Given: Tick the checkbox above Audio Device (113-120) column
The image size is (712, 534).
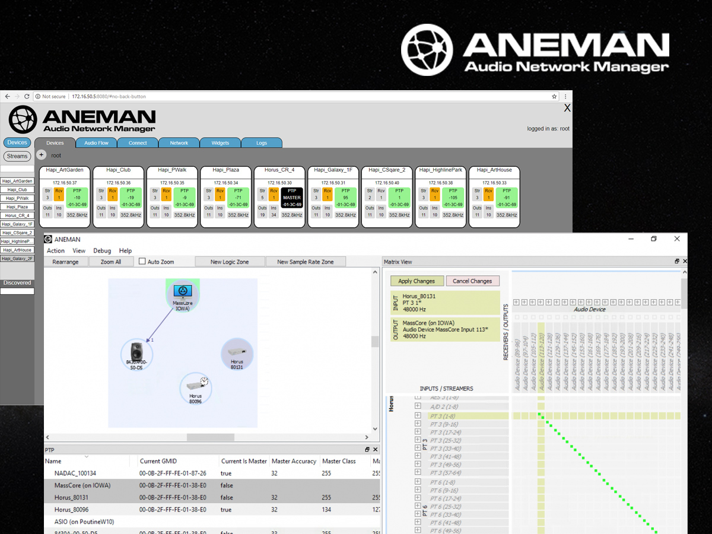Looking at the screenshot, I should (x=541, y=318).
